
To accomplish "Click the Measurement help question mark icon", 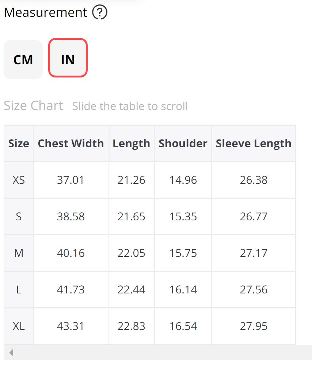I will point(100,13).
